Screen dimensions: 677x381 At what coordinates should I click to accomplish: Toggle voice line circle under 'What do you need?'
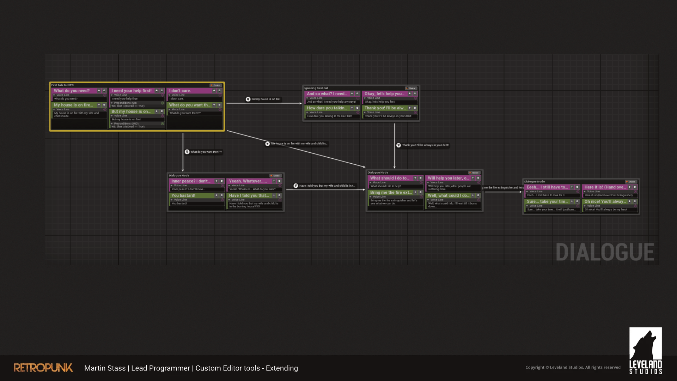pos(105,95)
